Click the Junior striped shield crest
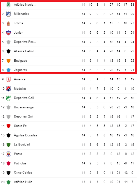 pos(8,33)
